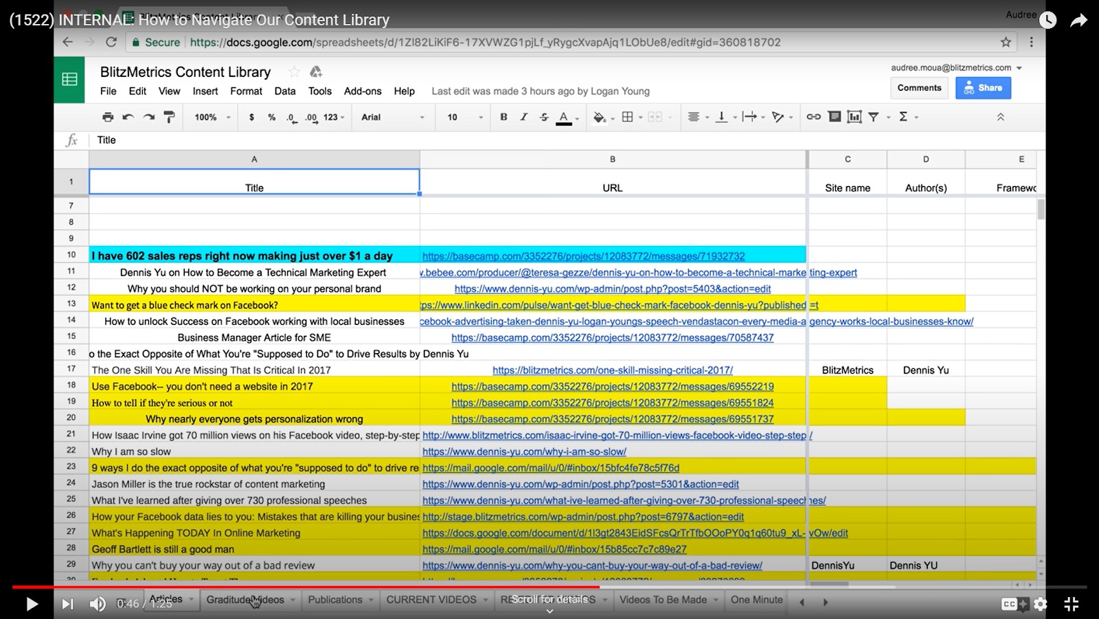Switch to the Publications sheet tab
The image size is (1099, 619).
coord(335,600)
